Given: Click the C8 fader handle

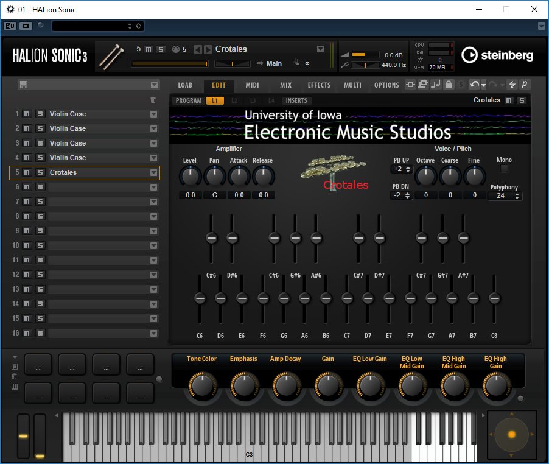Looking at the screenshot, I should tap(494, 298).
